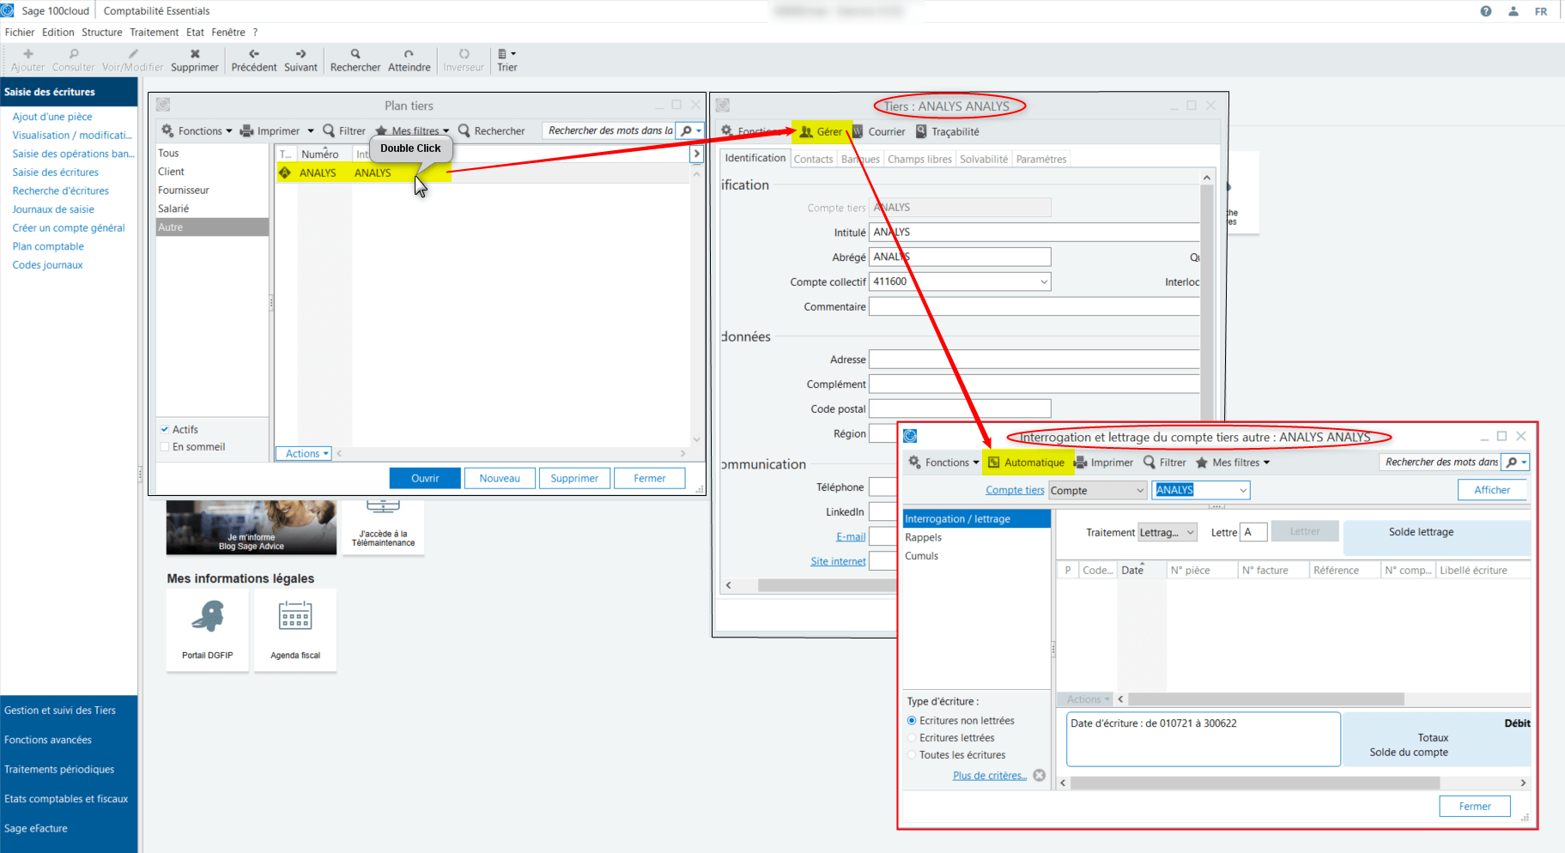1565x853 pixels.
Task: Uncheck the Actifs checkbox
Action: [165, 429]
